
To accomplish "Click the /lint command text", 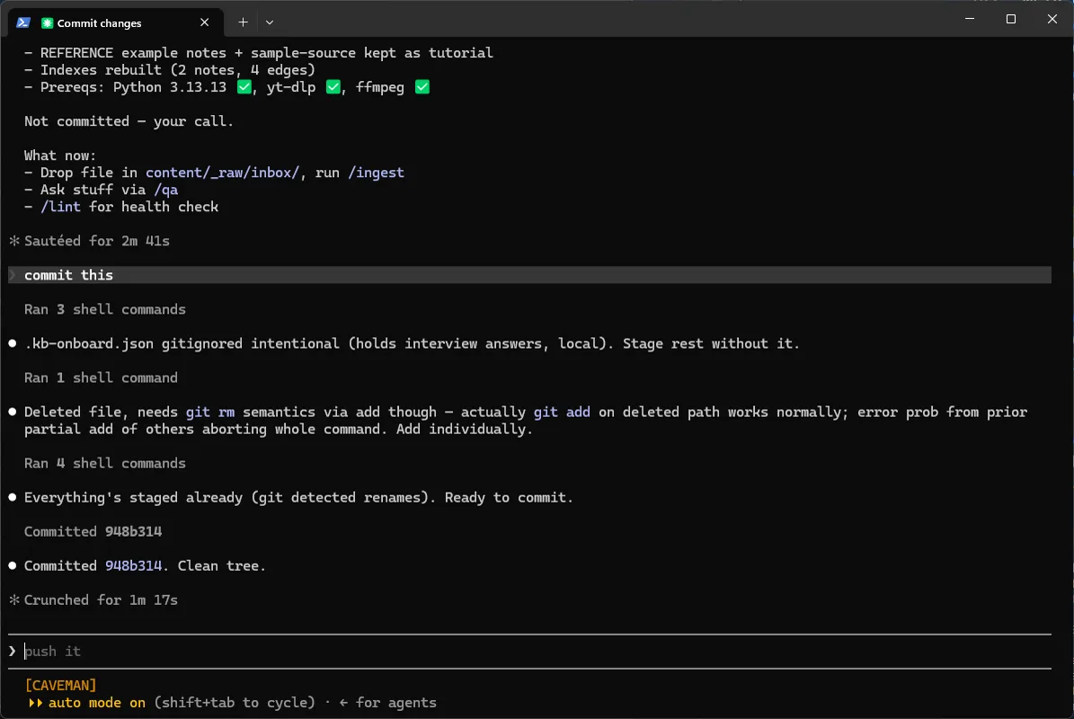I will (x=60, y=207).
